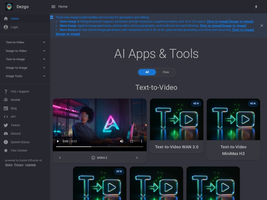Image resolution: width=267 pixels, height=200 pixels.
Task: Open the Privacy link
Action: (19, 165)
